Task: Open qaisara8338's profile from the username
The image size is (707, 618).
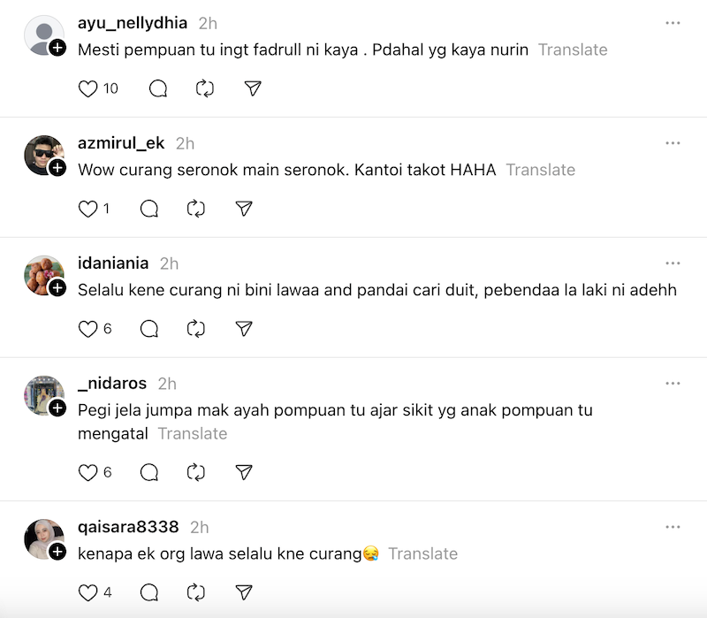Action: [x=128, y=527]
